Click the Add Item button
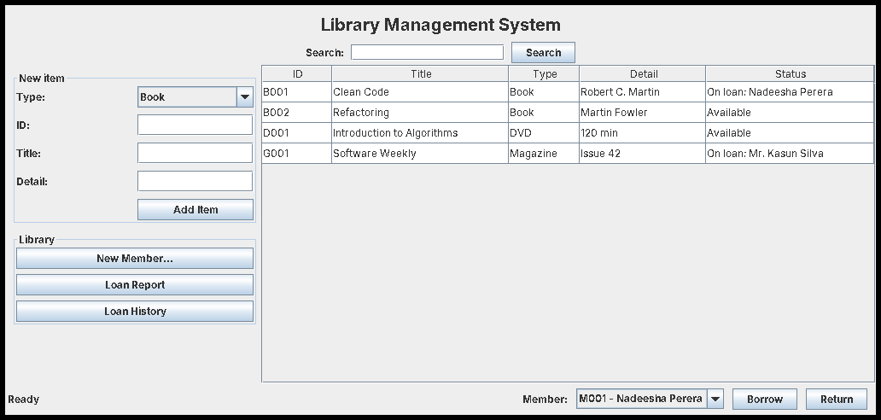This screenshot has width=881, height=420. coord(195,210)
